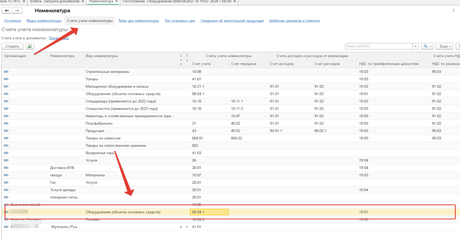Viewport: 460px width, 240px height.
Task: Select the Спецодежда (применяется до 2022 года) row
Action: click(x=231, y=101)
